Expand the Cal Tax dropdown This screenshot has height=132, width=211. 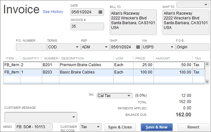point(129,96)
